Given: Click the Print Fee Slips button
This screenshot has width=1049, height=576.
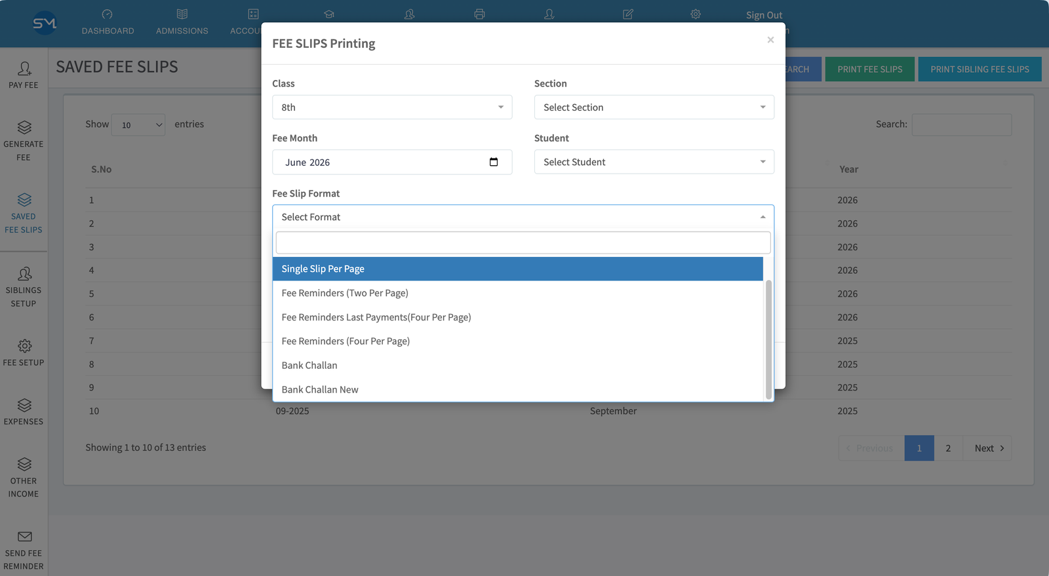Looking at the screenshot, I should 870,69.
